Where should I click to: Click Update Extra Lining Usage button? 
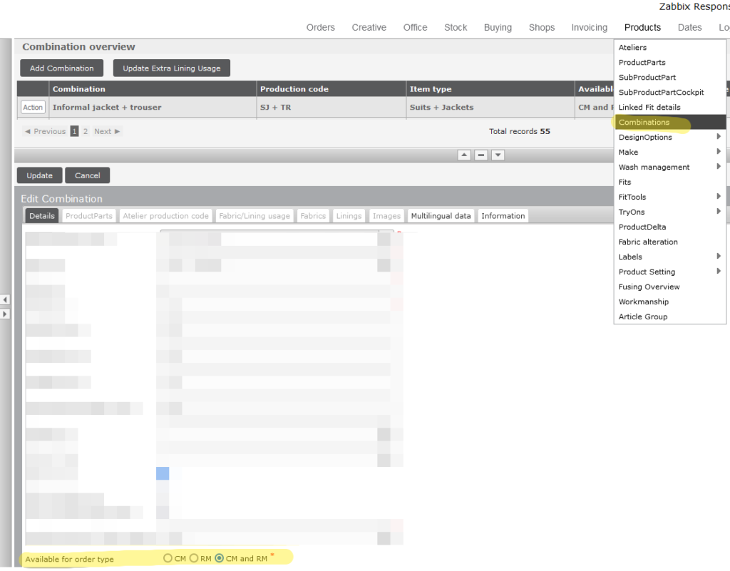(172, 68)
